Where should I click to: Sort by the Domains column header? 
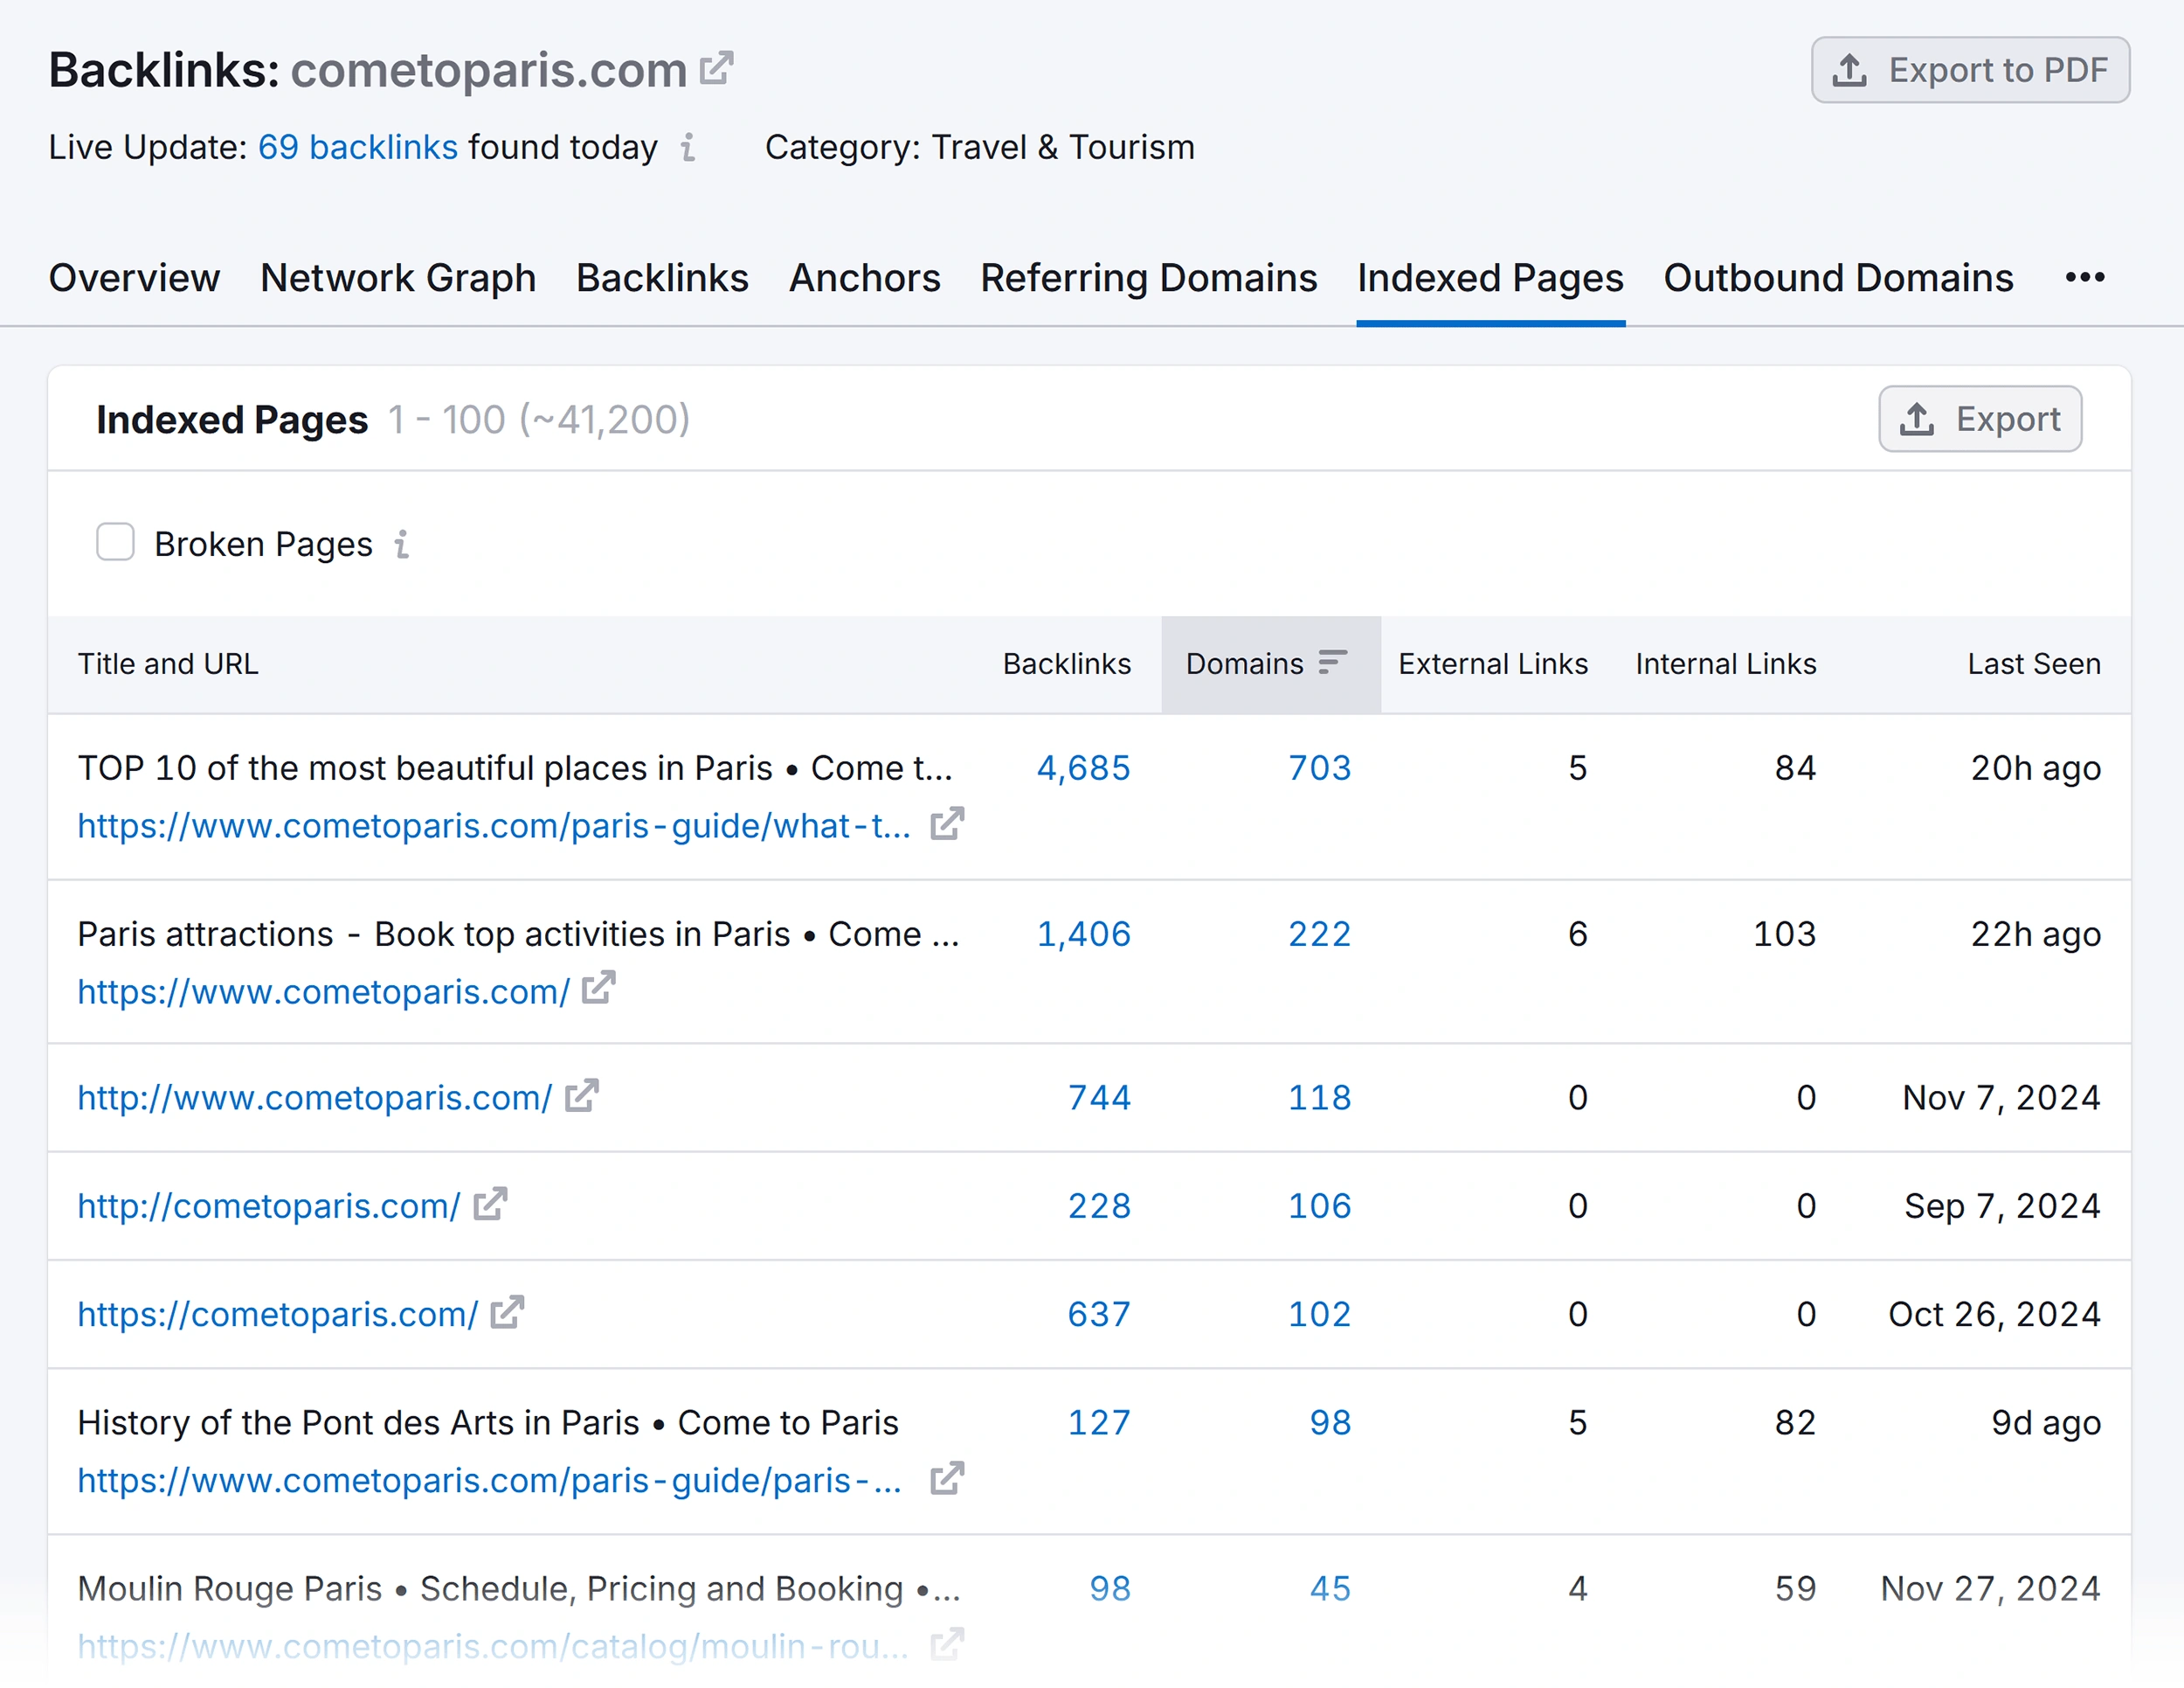click(x=1270, y=663)
